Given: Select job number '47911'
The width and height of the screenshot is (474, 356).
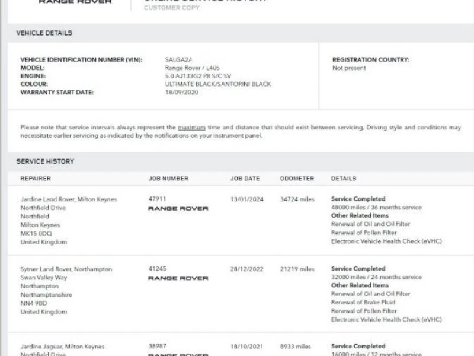Looking at the screenshot, I should pyautogui.click(x=157, y=199).
